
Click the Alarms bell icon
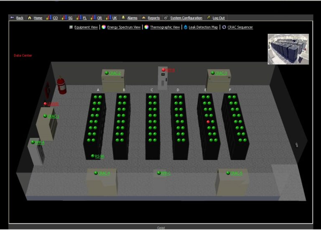[x=123, y=18]
